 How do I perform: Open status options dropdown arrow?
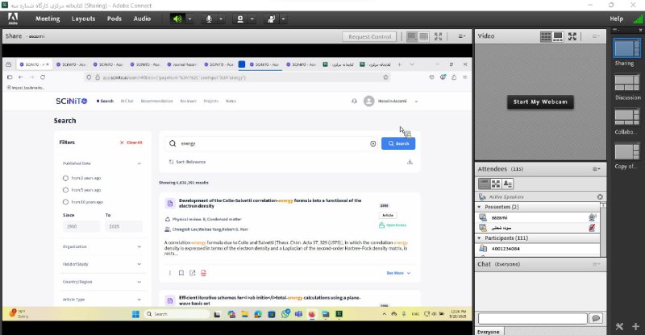[x=284, y=19]
